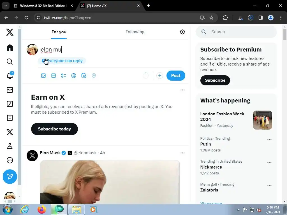287x215 pixels.
Task: Open options for Putin trend
Action: [x=269, y=139]
